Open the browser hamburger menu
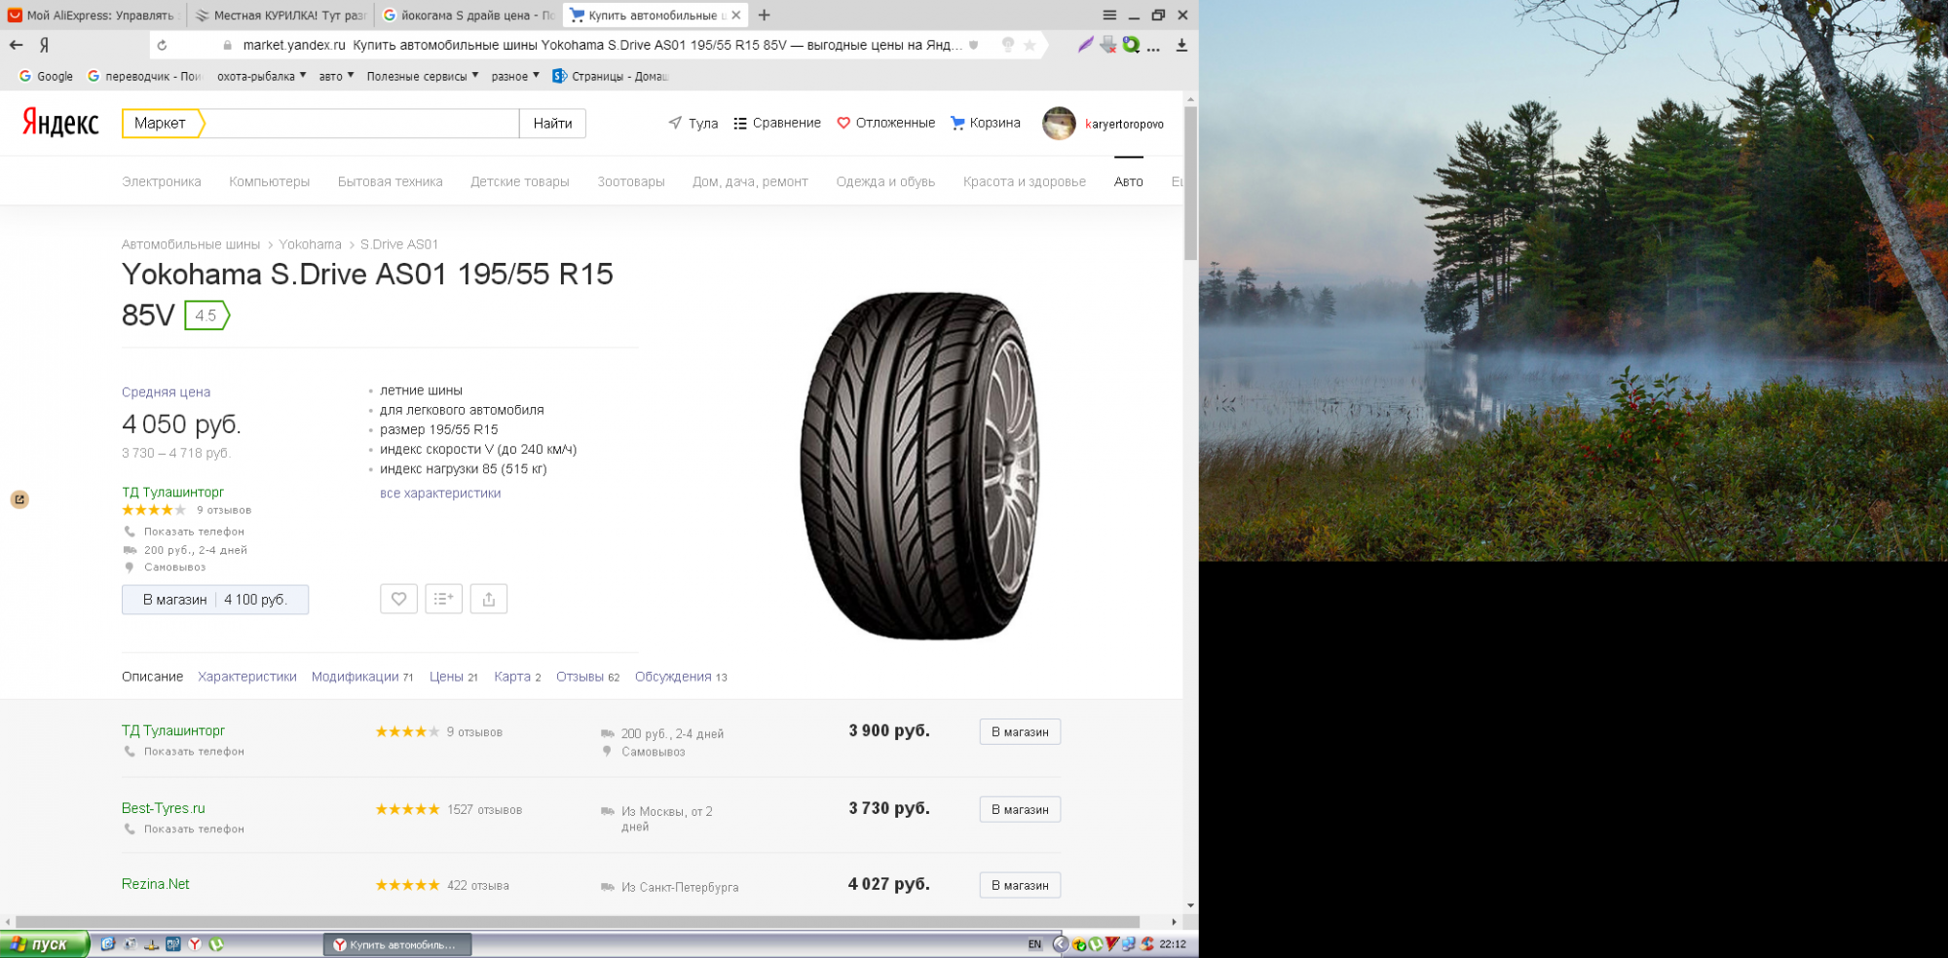The width and height of the screenshot is (1948, 958). (1109, 15)
